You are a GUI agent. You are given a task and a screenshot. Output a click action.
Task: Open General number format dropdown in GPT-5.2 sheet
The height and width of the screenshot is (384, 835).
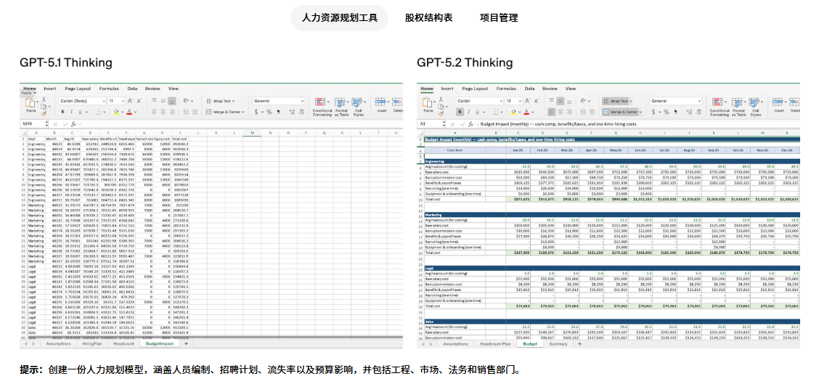coord(676,101)
